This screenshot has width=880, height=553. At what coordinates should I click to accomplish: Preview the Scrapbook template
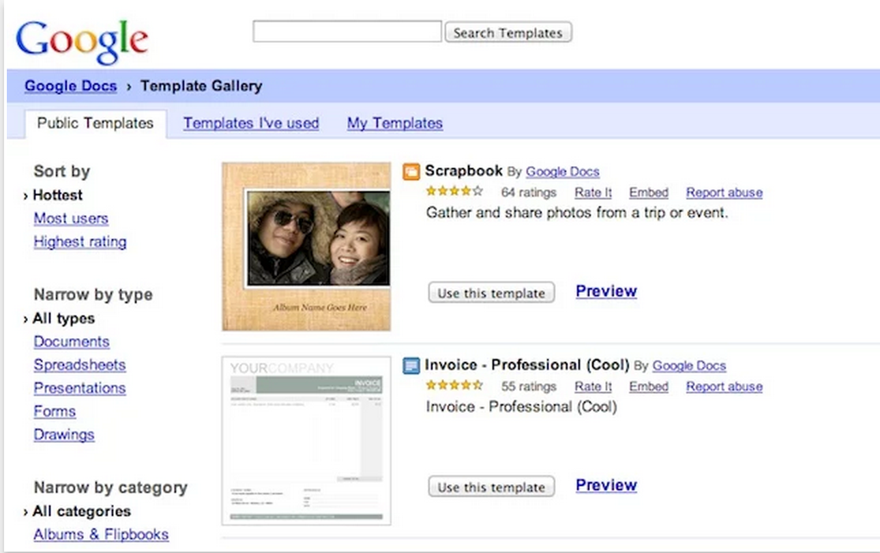[x=606, y=292]
